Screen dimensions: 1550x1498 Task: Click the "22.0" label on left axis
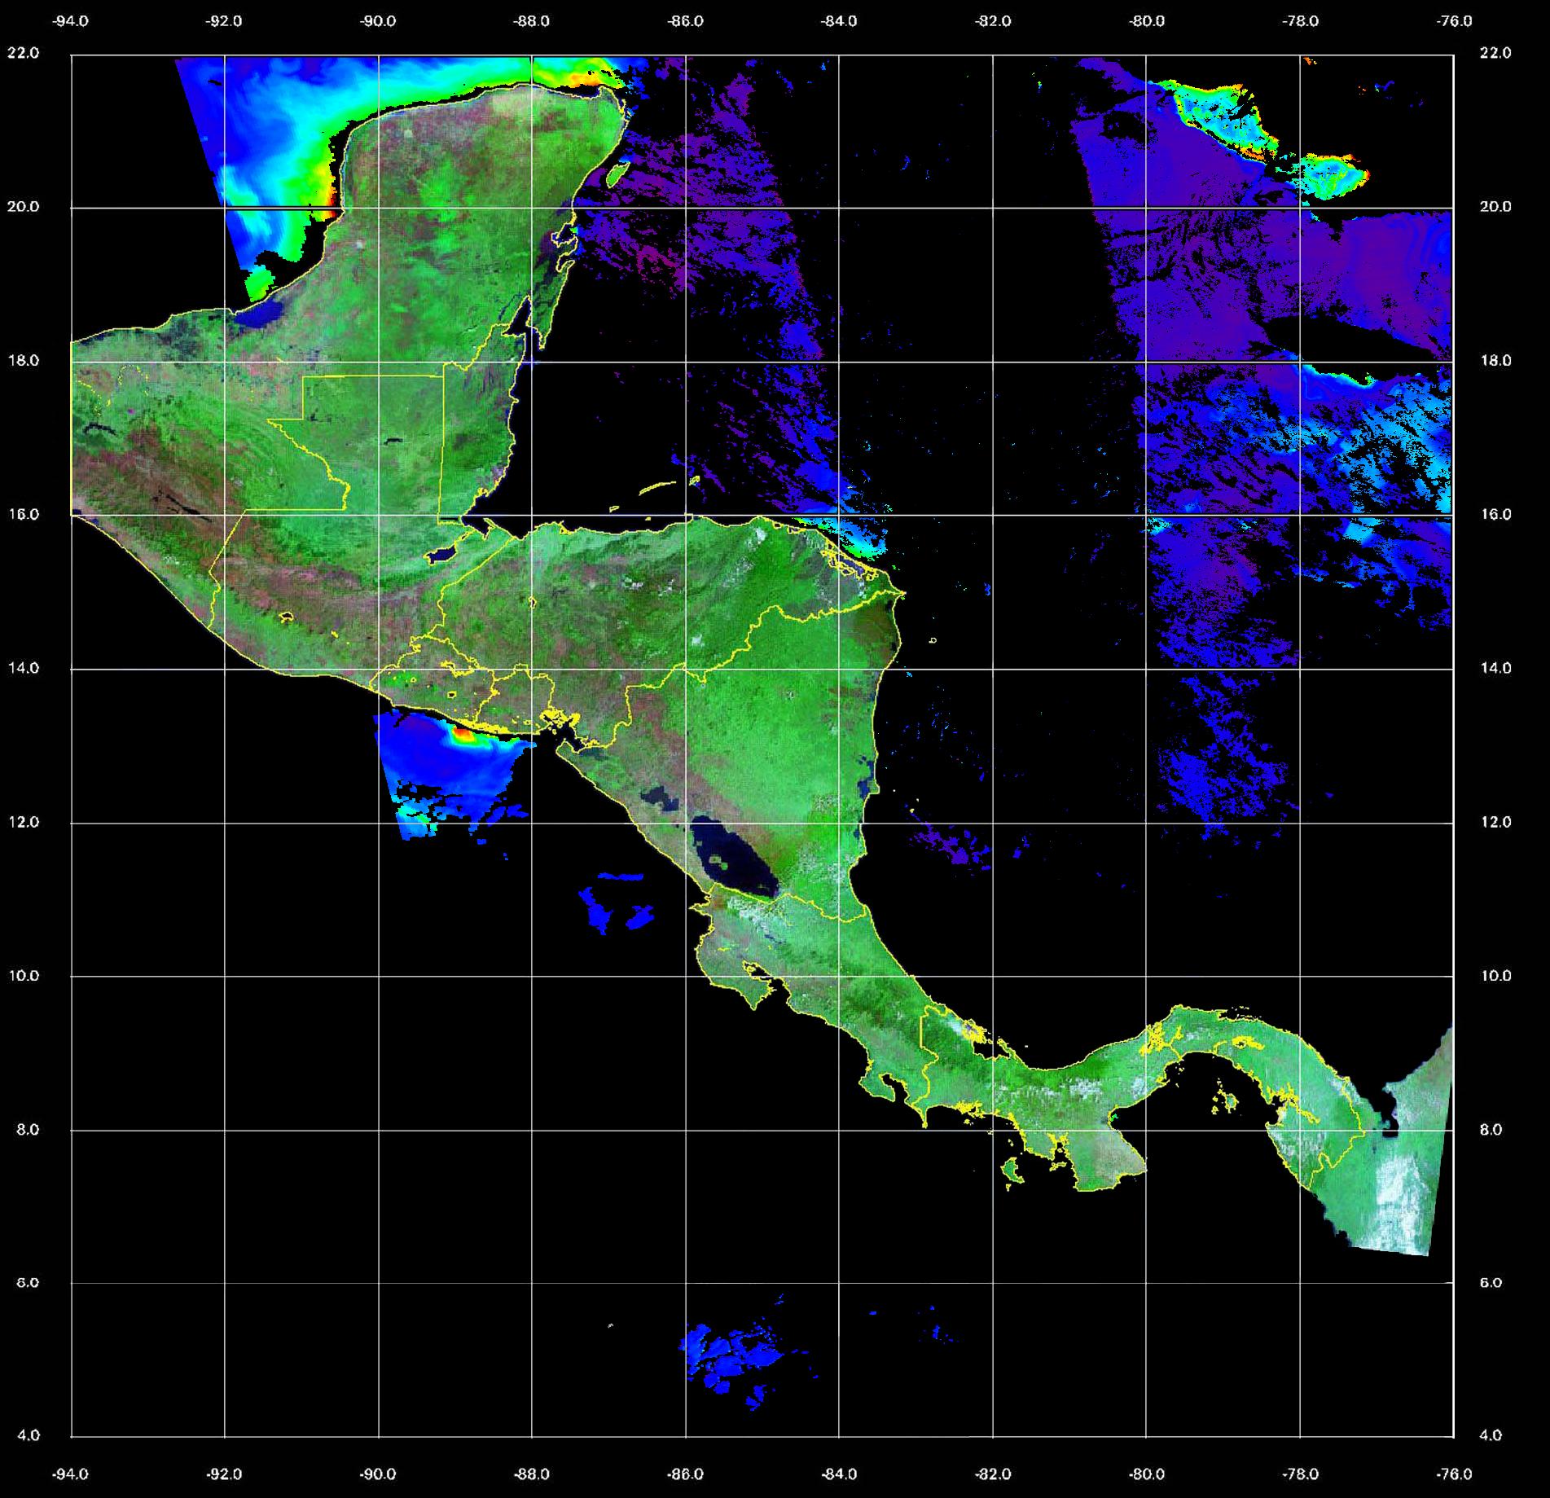(23, 53)
